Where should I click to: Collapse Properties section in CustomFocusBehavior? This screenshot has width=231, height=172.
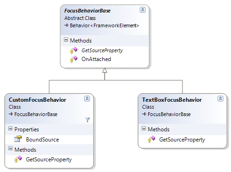[10, 129]
